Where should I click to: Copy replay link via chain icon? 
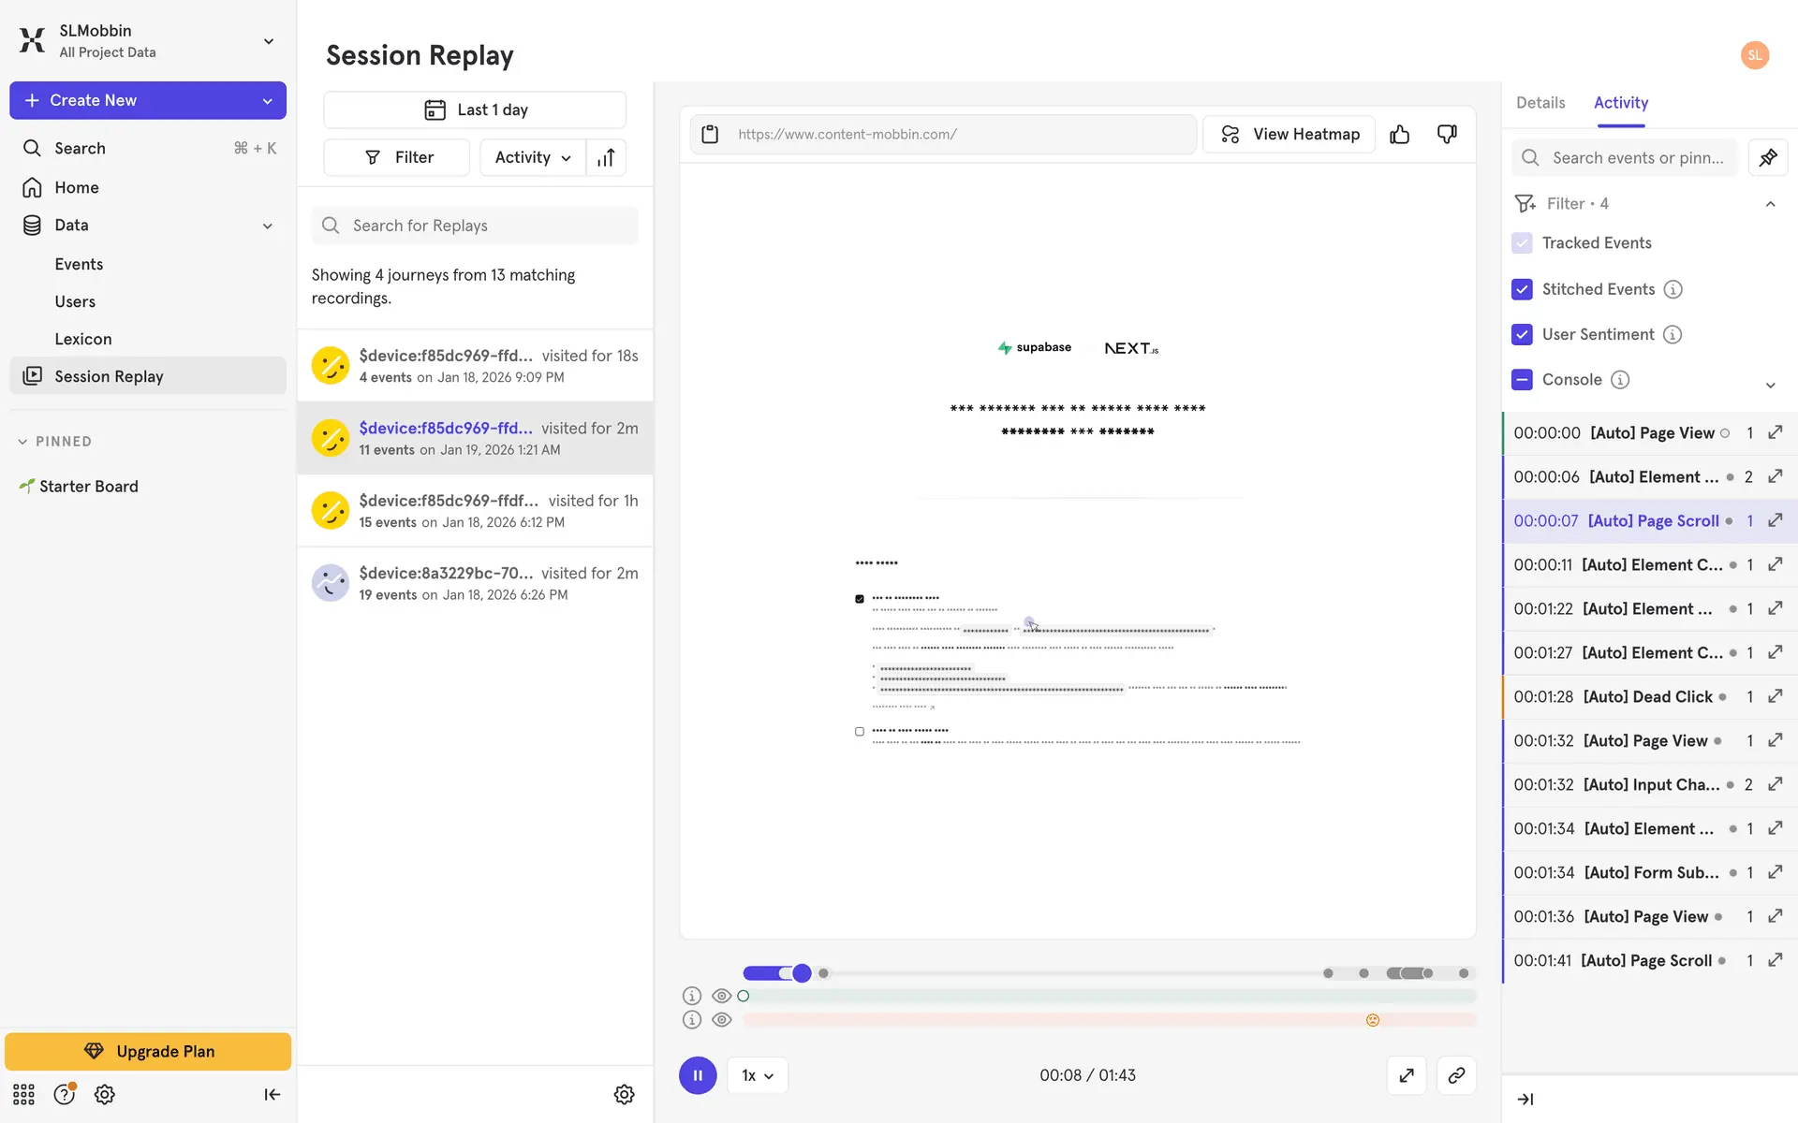[x=1455, y=1075]
